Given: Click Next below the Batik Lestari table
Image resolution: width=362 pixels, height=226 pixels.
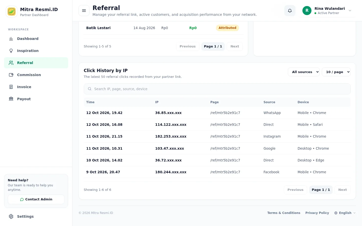Looking at the screenshot, I should (235, 46).
